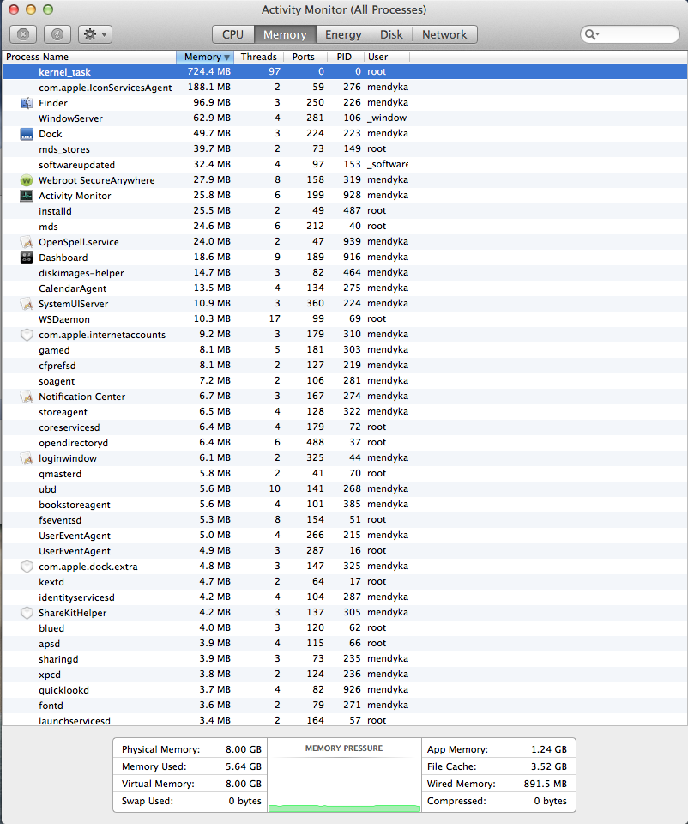Close the Activity Monitor window
Viewport: 688px width, 824px height.
pos(14,9)
